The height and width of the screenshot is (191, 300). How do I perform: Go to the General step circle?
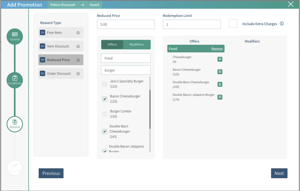[15, 36]
